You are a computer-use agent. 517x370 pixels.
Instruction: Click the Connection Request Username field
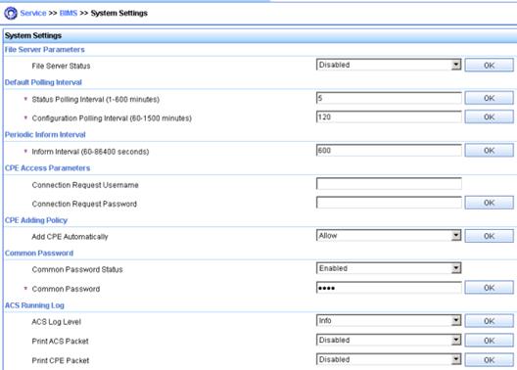pyautogui.click(x=389, y=183)
